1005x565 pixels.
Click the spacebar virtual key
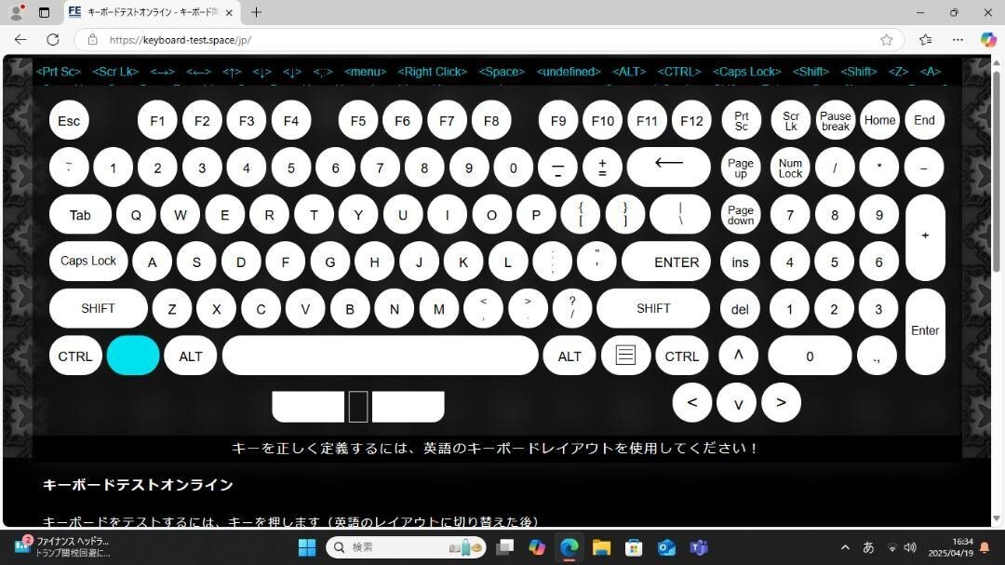pos(380,356)
